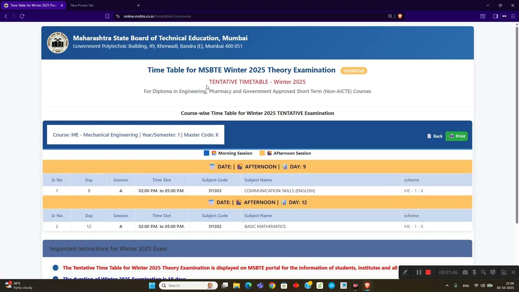Open site settings icon beside the URL
519x292 pixels.
pos(118,16)
